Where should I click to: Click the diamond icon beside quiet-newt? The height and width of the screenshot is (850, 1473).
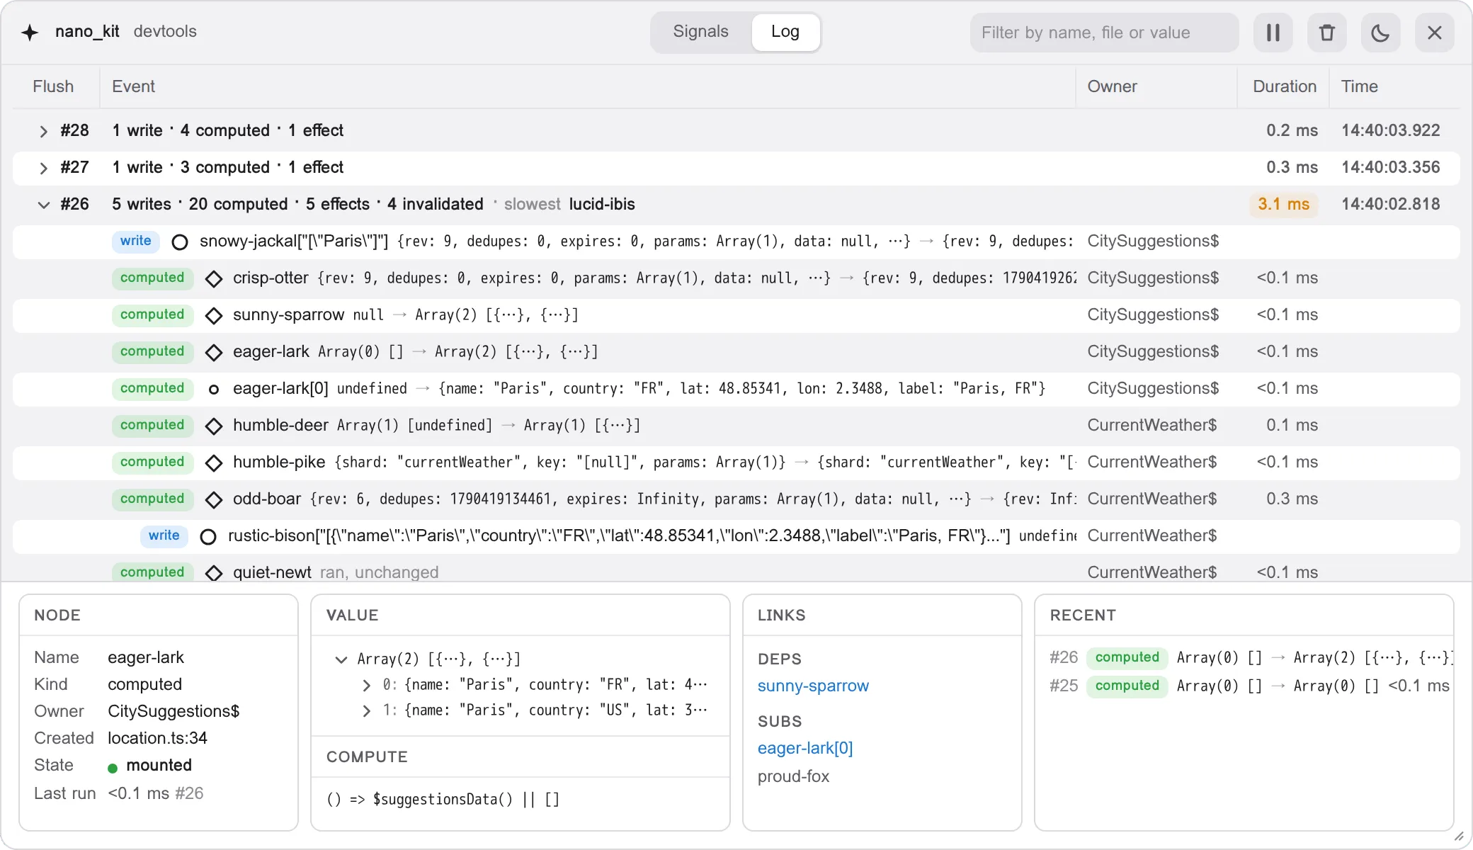(x=213, y=573)
